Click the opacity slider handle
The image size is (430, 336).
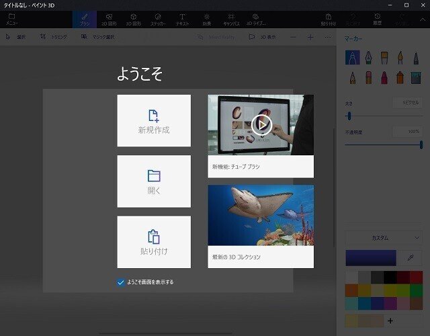pos(421,144)
